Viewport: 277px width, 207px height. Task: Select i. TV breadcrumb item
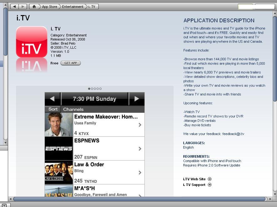point(92,7)
